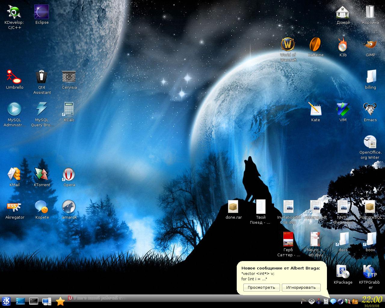Open KMail email client
385x308 pixels.
[x=14, y=174]
